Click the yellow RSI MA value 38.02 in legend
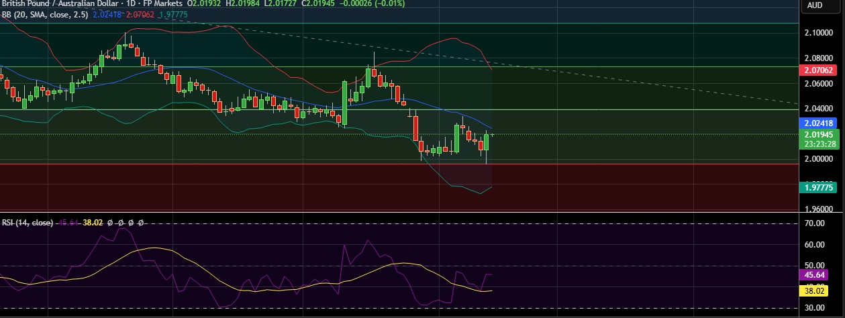 click(92, 222)
